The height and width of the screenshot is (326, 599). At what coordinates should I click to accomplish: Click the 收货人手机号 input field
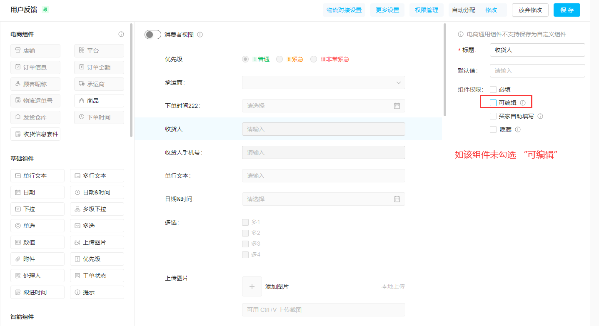tap(324, 152)
